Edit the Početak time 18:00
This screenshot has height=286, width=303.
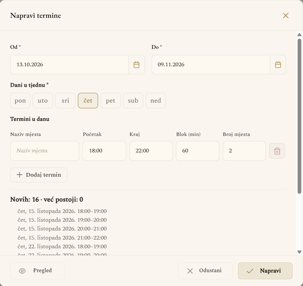tap(104, 151)
